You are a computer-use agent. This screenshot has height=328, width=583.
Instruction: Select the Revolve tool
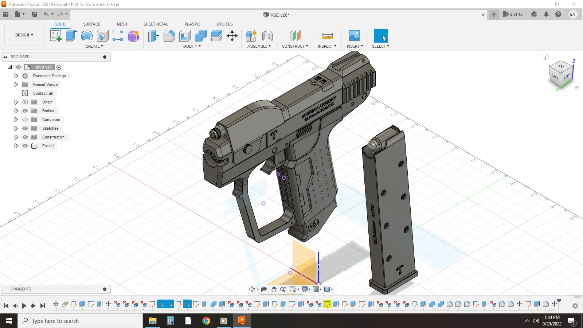point(87,36)
